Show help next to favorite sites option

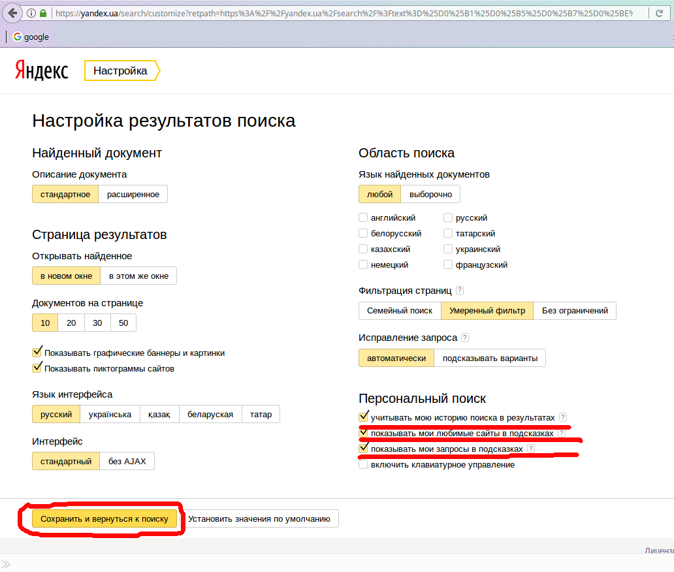pyautogui.click(x=562, y=433)
